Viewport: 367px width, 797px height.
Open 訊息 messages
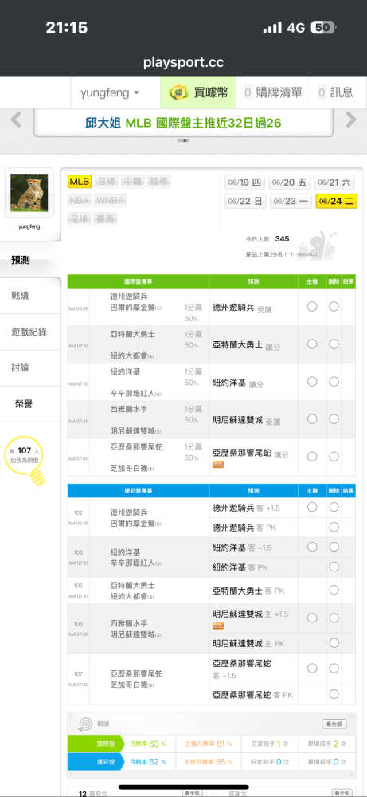(x=335, y=92)
